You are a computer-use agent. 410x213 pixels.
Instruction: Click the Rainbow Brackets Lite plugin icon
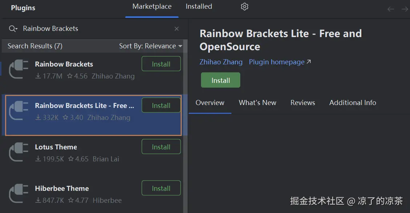tap(19, 110)
